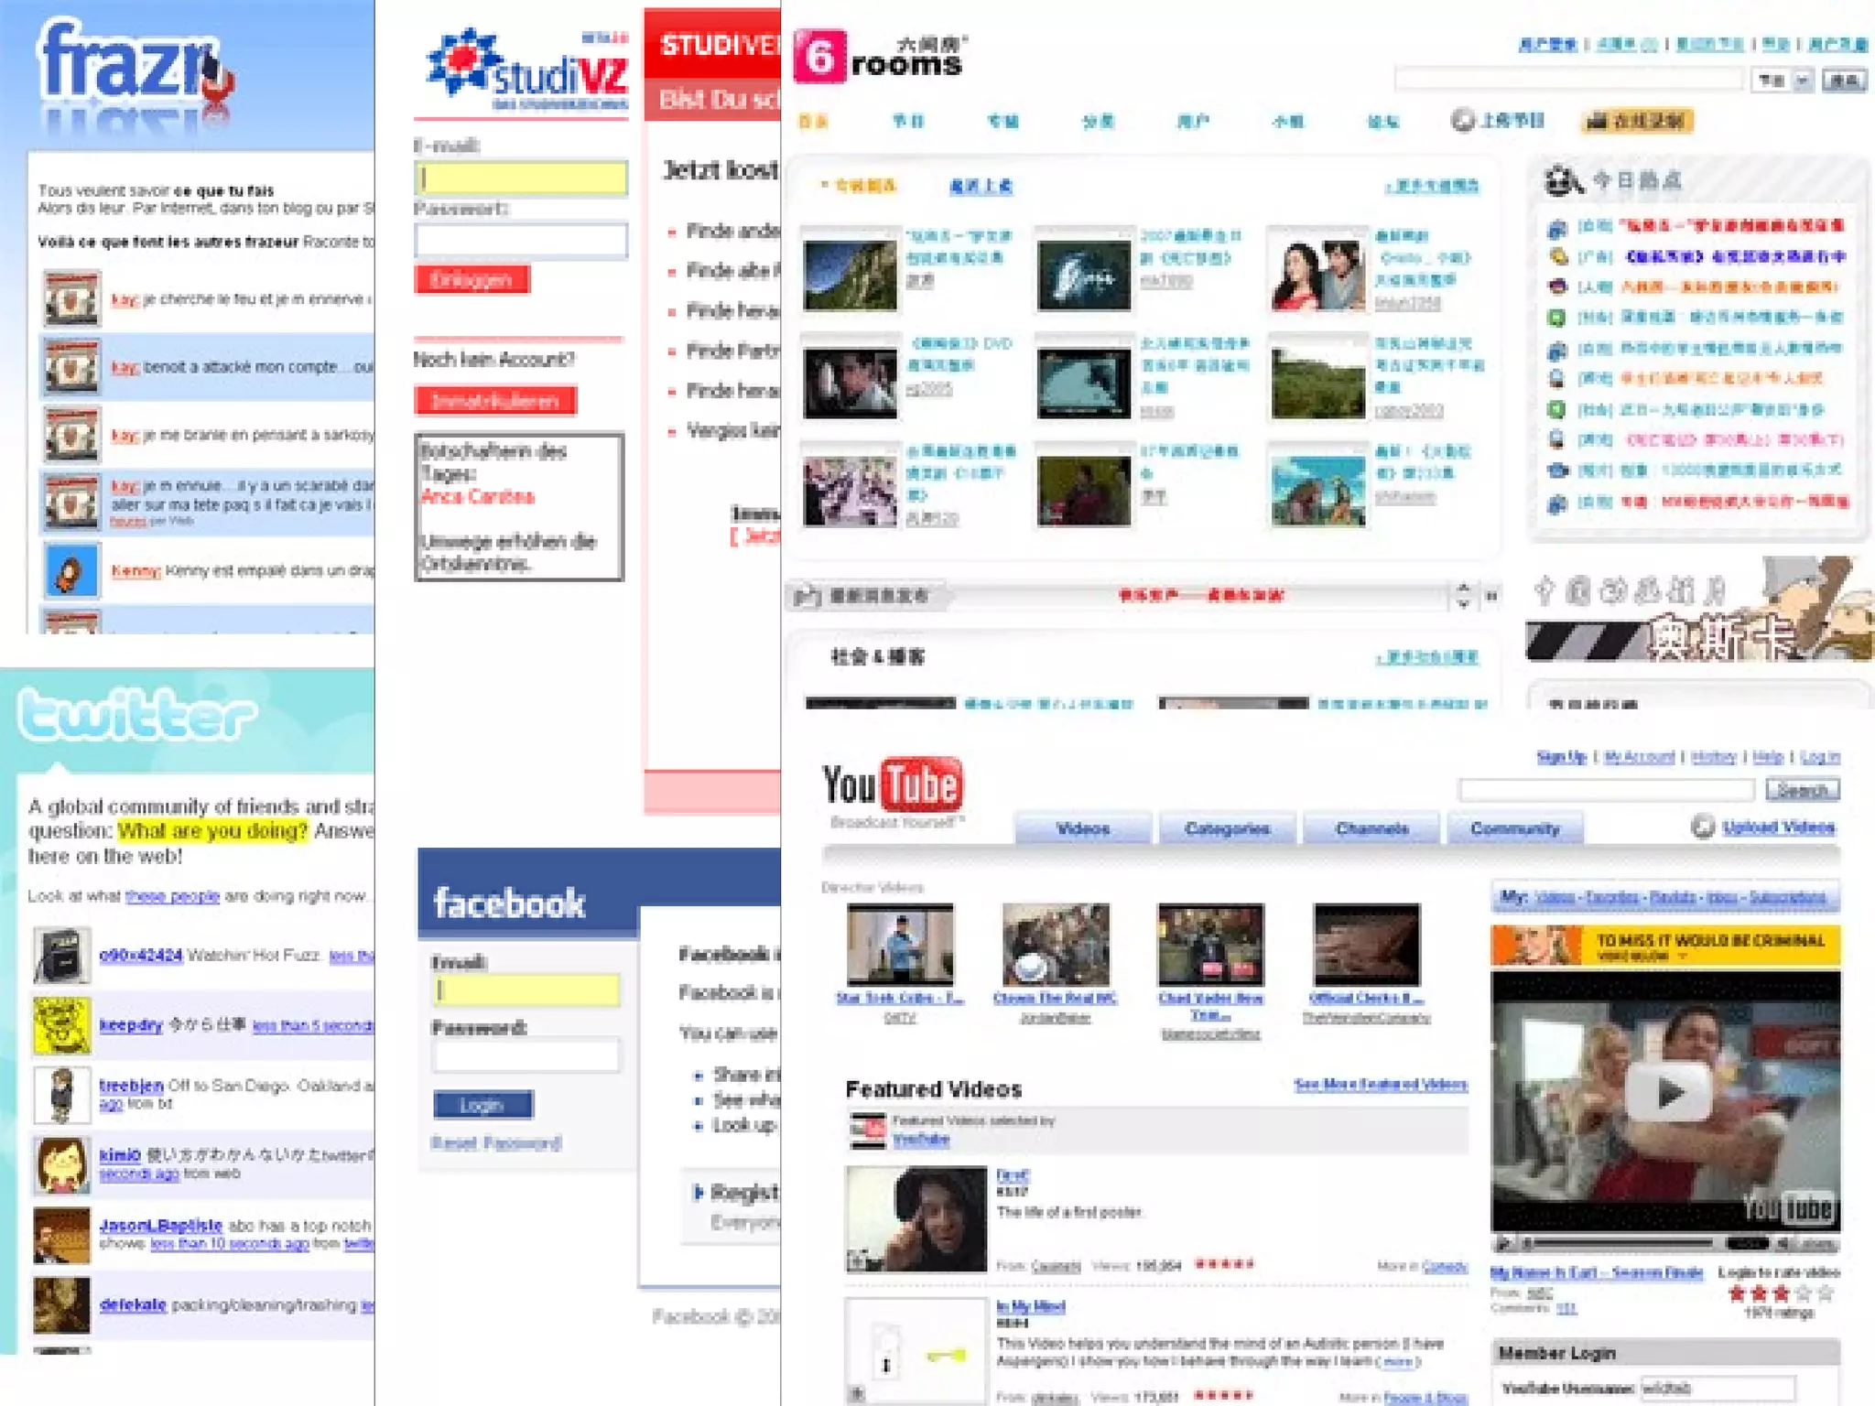
Task: Click the small play icon in player control bar
Action: coord(1501,1243)
